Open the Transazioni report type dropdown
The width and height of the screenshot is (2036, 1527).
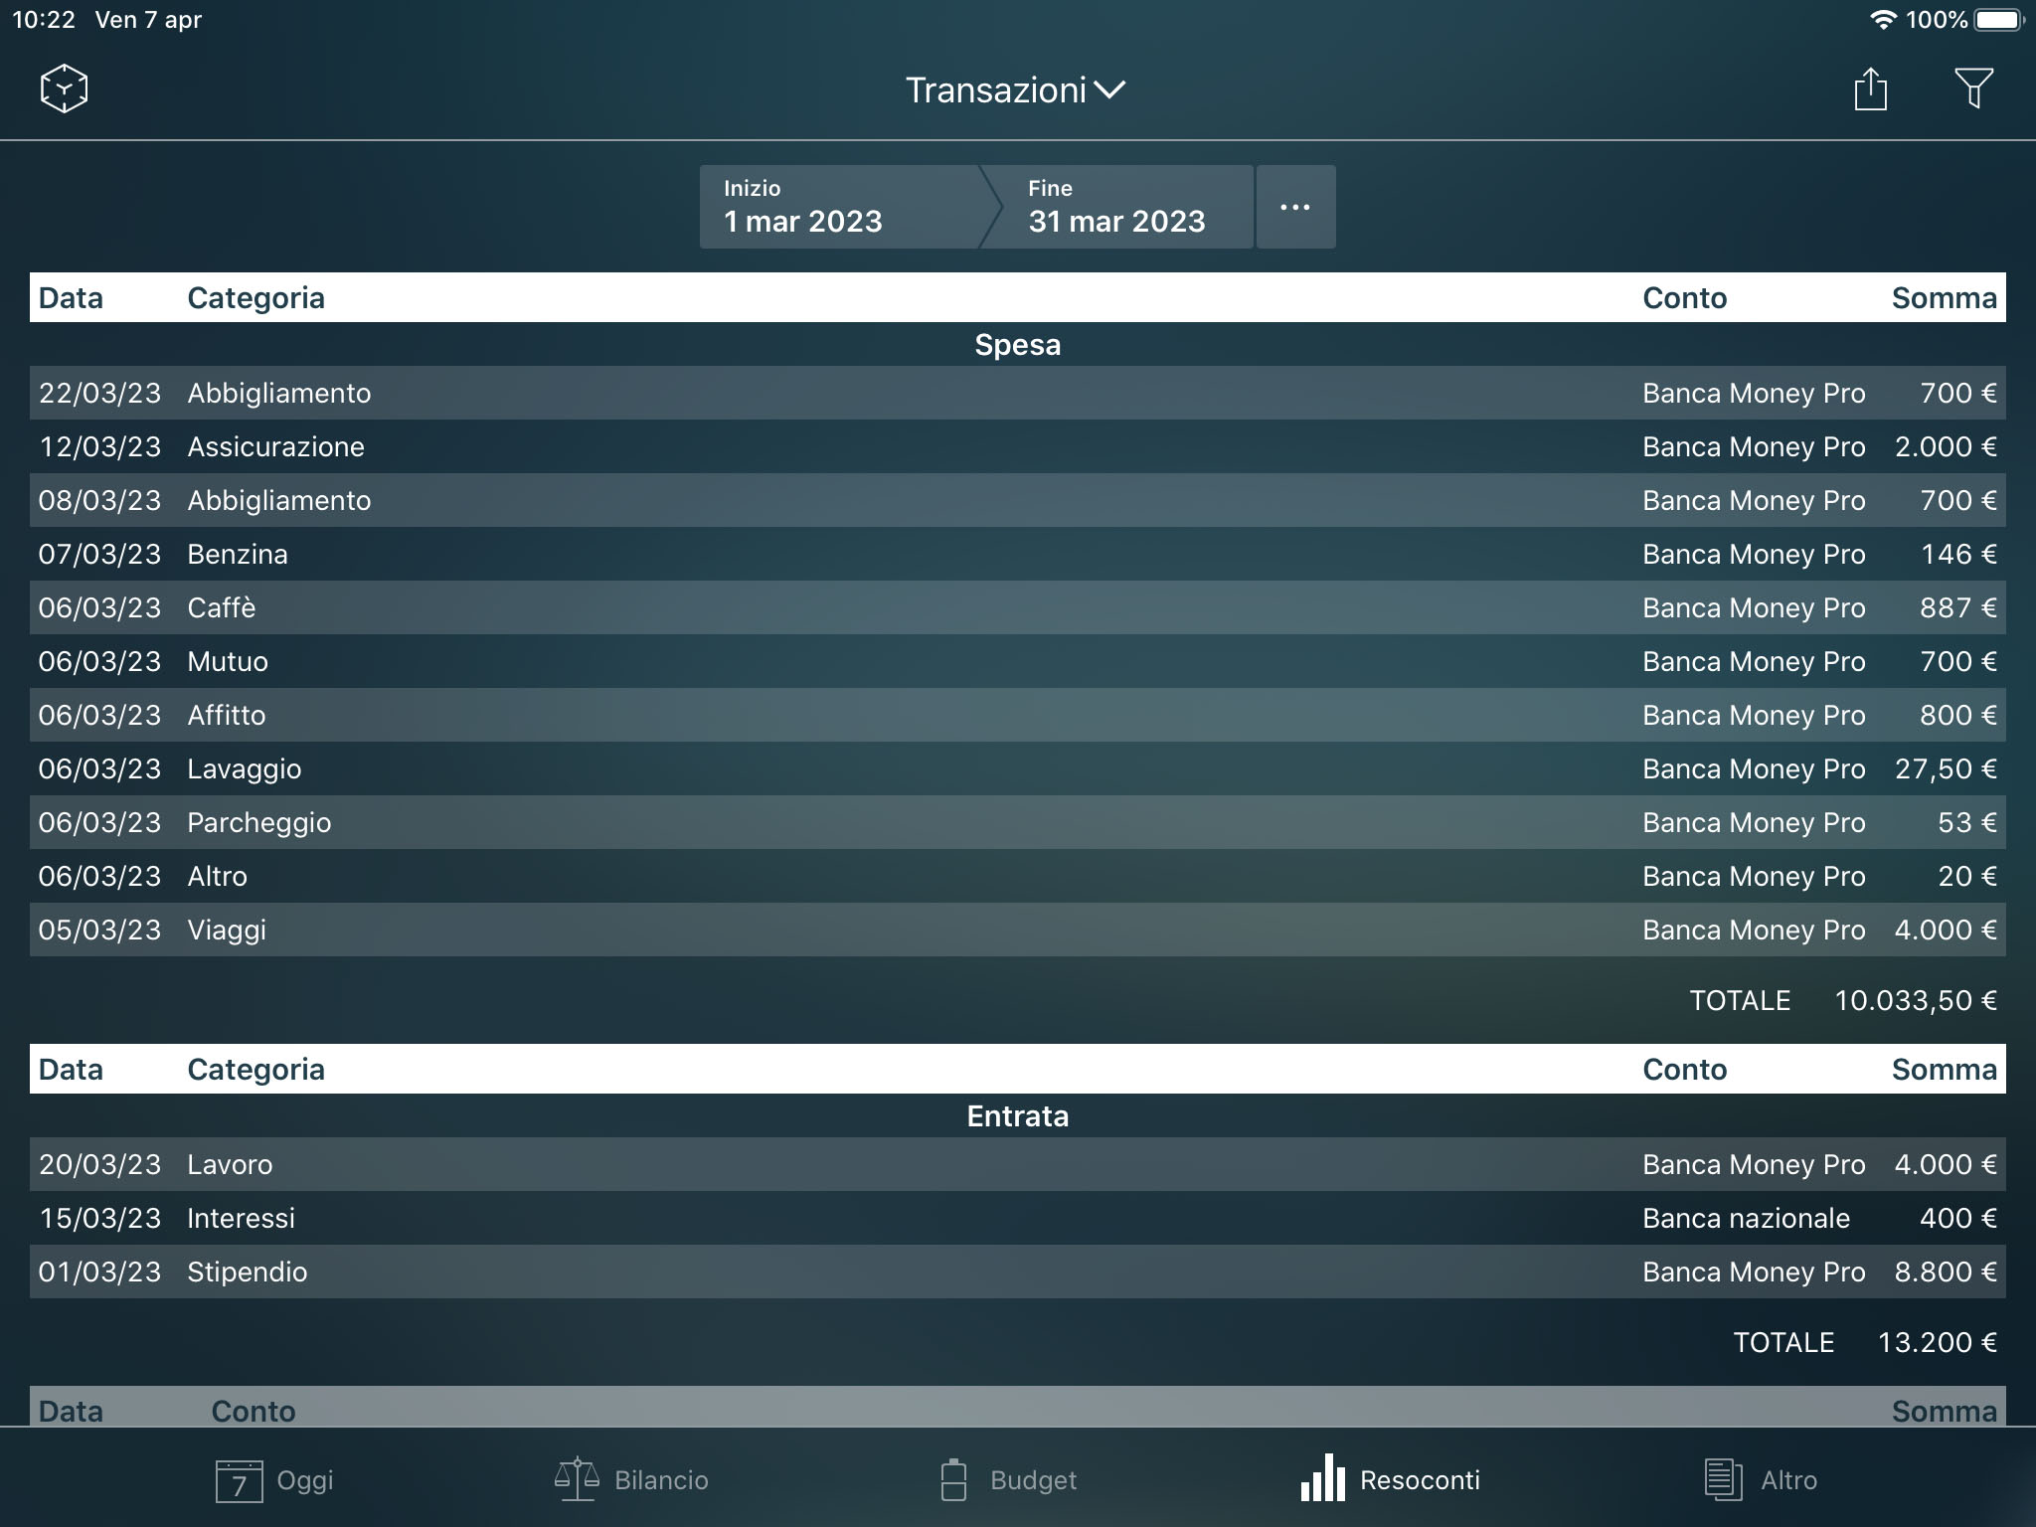(x=1016, y=89)
